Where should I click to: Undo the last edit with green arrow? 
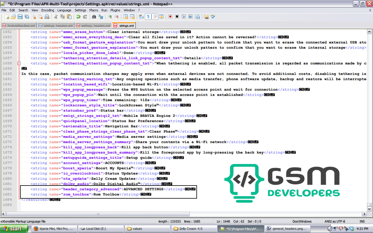pos(78,17)
